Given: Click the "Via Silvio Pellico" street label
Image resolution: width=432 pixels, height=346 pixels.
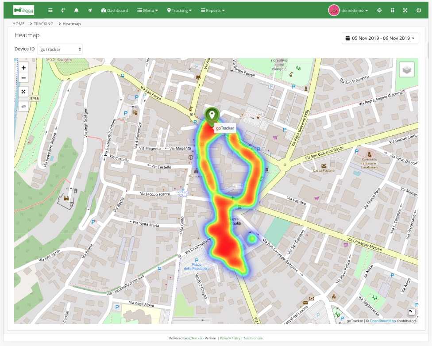Looking at the screenshot, I should [x=343, y=271].
